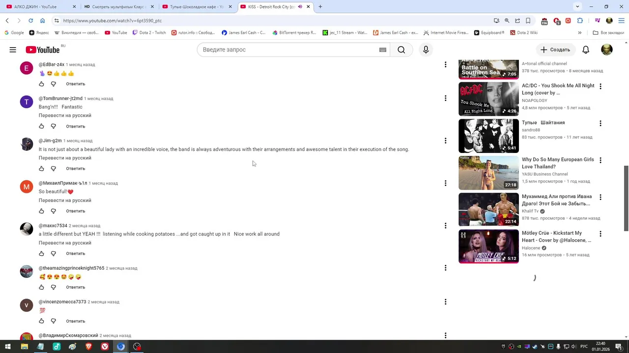The height and width of the screenshot is (353, 629).
Task: Open on-screen keyboard in search box
Action: (383, 50)
